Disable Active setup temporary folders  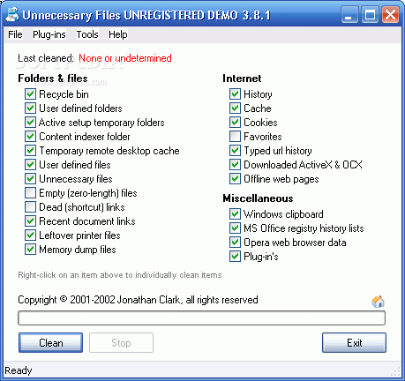coord(30,123)
